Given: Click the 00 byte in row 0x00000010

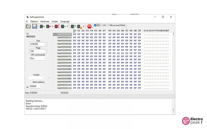Looking at the screenshot, I should click(110, 37).
